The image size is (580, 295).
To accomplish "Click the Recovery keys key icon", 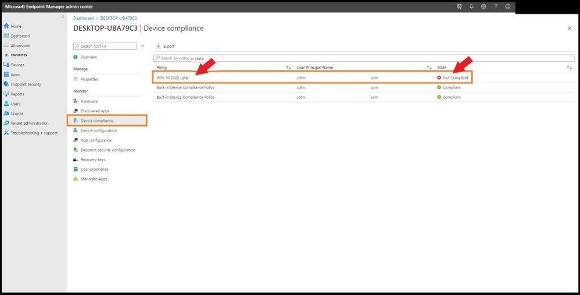I will (76, 159).
